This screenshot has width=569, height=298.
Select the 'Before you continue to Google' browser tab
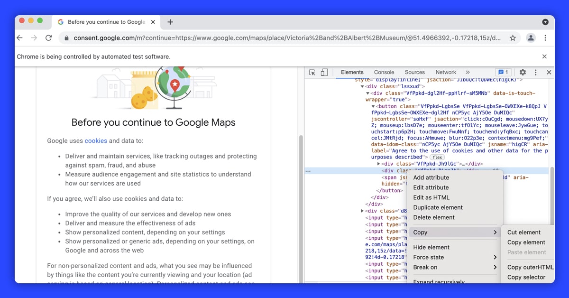pos(106,22)
